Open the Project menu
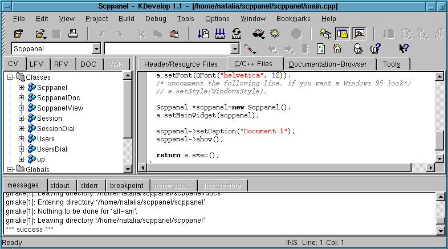448x249 pixels. pyautogui.click(x=96, y=19)
